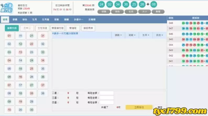The height and width of the screenshot is (116, 208).
Task: Pick number 37 in the grid
Action: tap(43, 85)
